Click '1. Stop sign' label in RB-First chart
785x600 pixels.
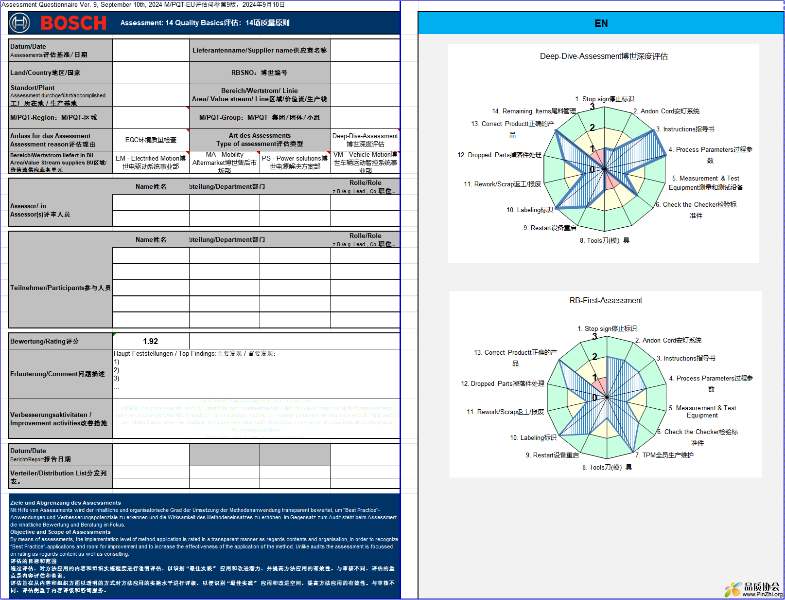pyautogui.click(x=607, y=328)
